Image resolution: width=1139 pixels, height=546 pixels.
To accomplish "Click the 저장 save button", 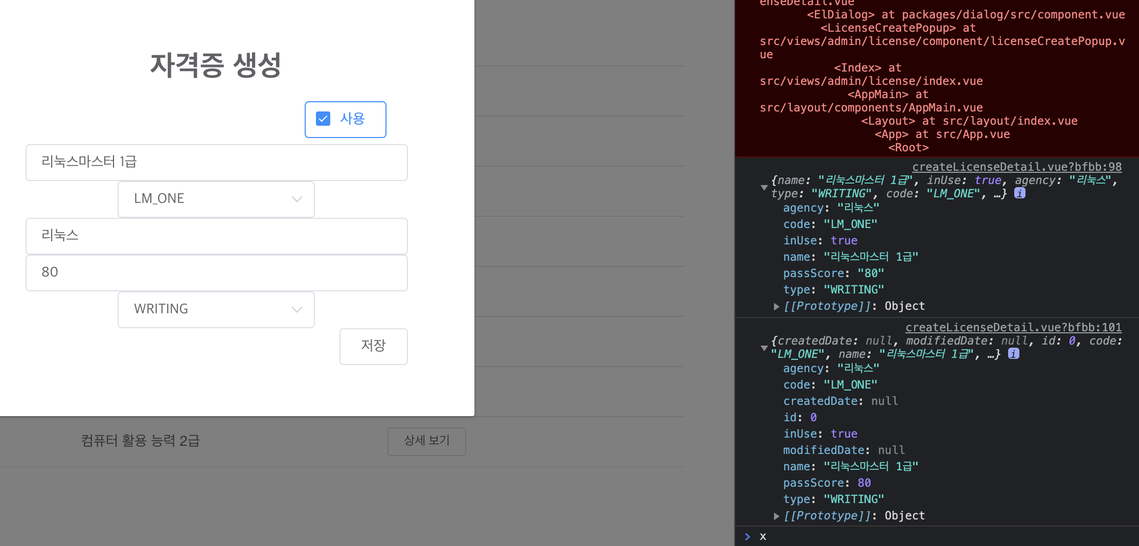I will point(374,347).
